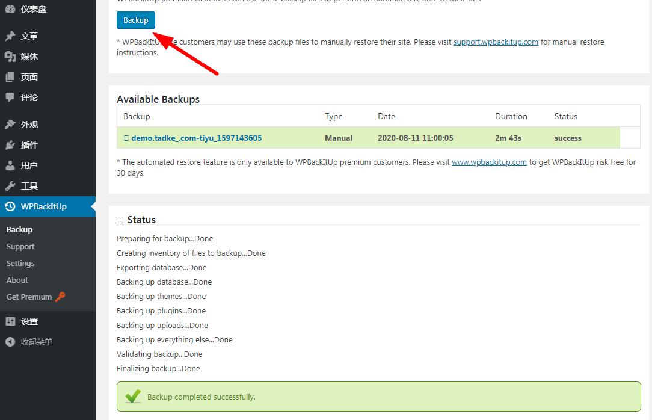Click the Dashboard gauge icon in sidebar
This screenshot has width=652, height=420.
(10, 9)
